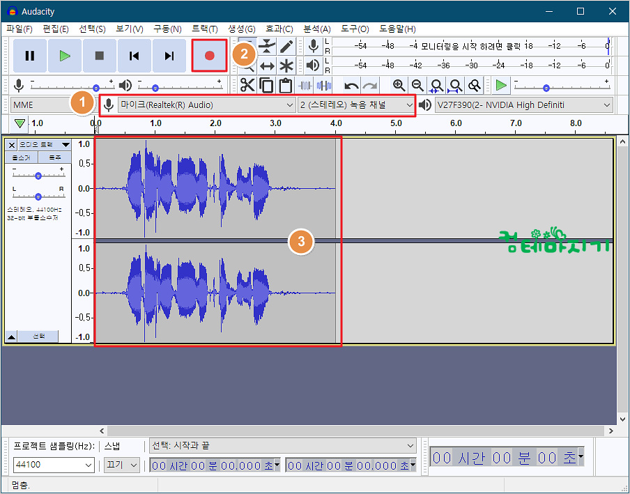The height and width of the screenshot is (494, 630).
Task: Fit project to window width
Action: coord(455,85)
